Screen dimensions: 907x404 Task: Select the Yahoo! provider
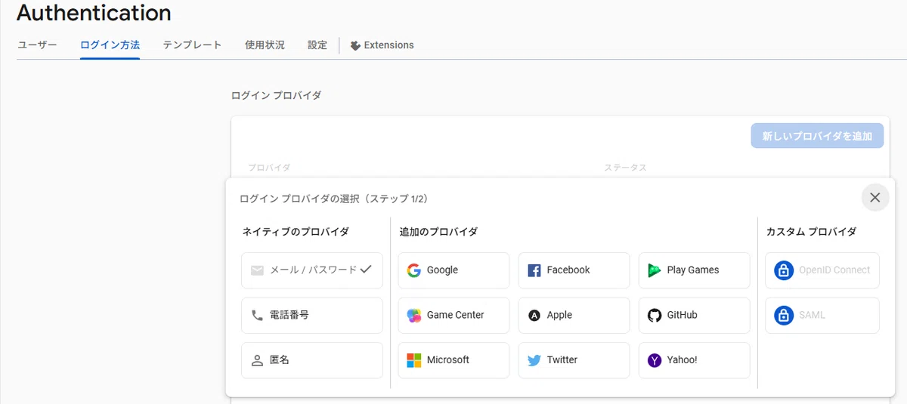pyautogui.click(x=694, y=360)
